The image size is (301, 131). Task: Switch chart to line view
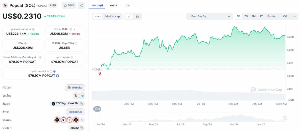coord(129,16)
